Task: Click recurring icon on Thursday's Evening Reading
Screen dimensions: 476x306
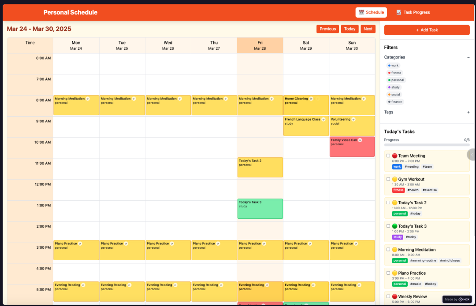Action: point(221,285)
